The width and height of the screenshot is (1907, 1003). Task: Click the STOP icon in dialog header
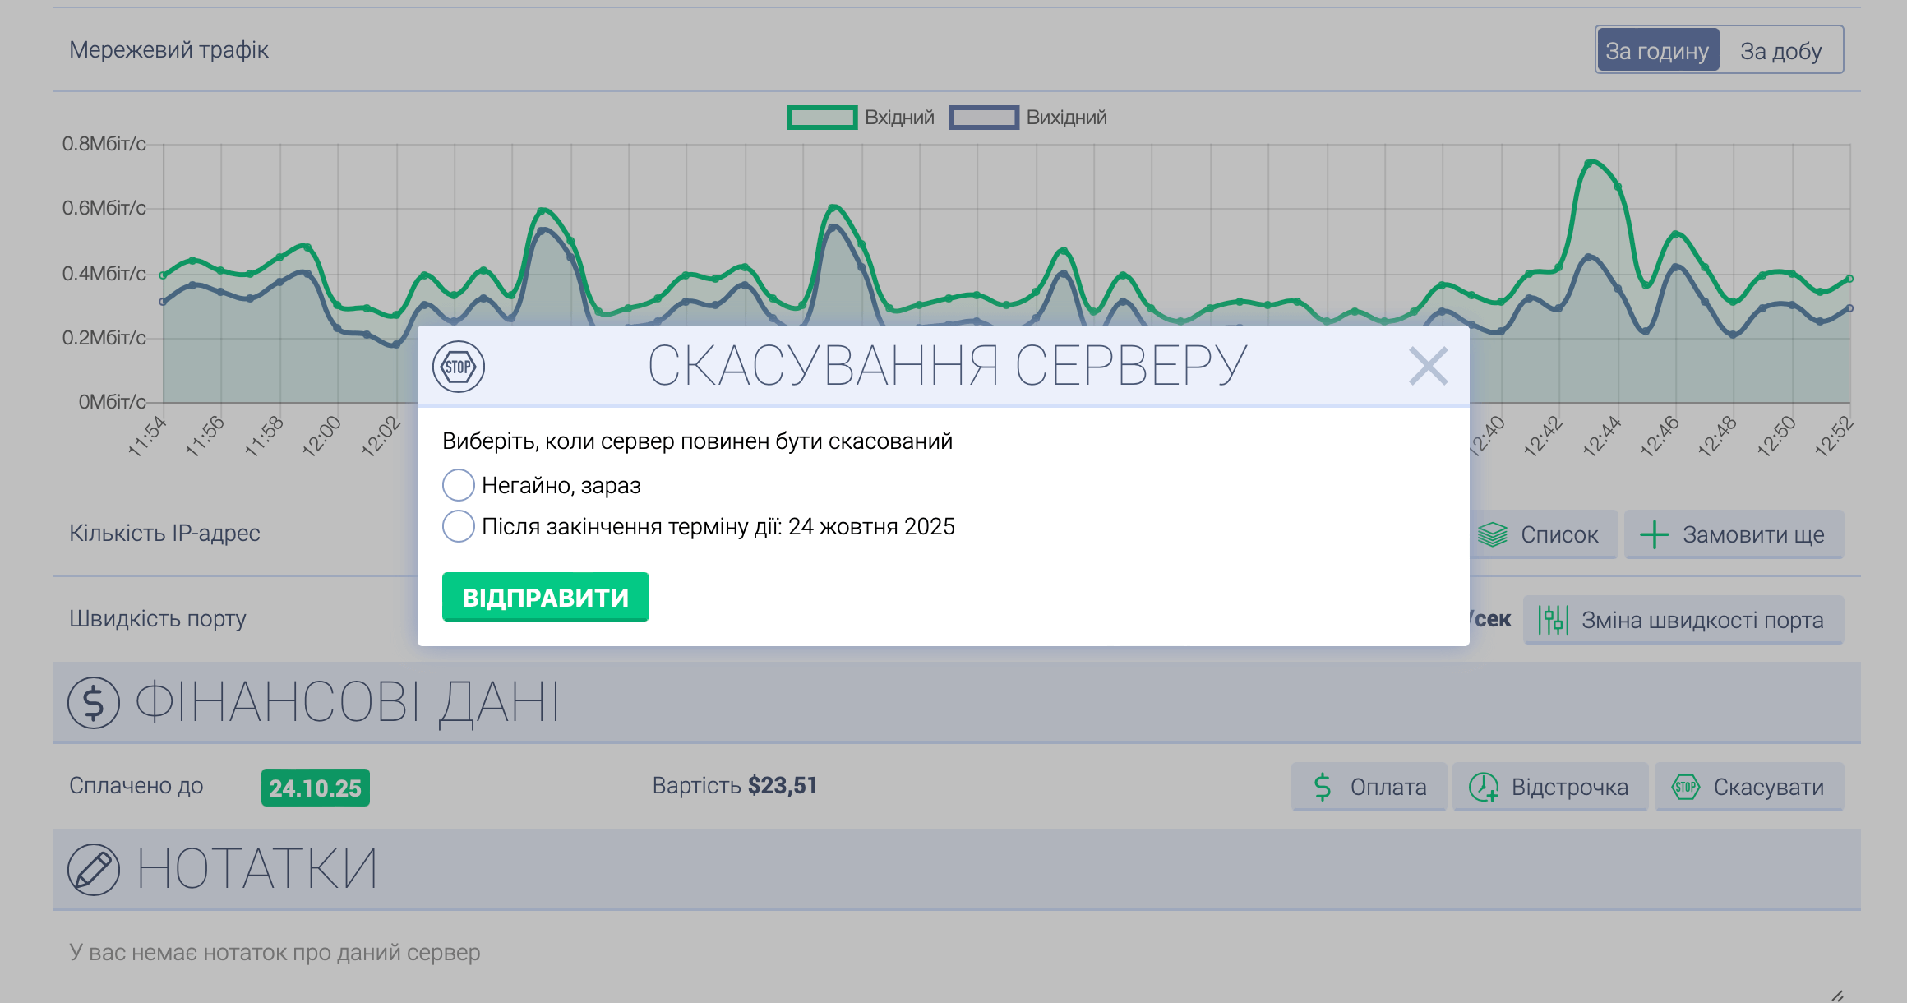coord(459,367)
